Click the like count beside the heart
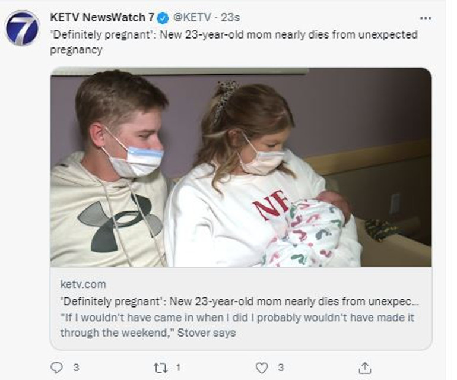 pyautogui.click(x=281, y=368)
